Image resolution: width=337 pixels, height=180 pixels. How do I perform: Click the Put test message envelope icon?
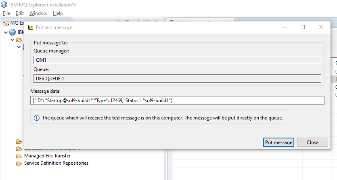click(31, 27)
